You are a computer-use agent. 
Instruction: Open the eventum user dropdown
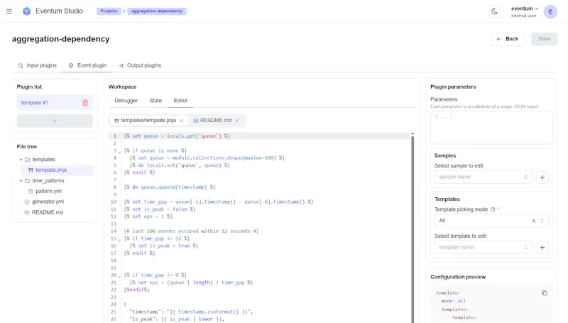[525, 11]
